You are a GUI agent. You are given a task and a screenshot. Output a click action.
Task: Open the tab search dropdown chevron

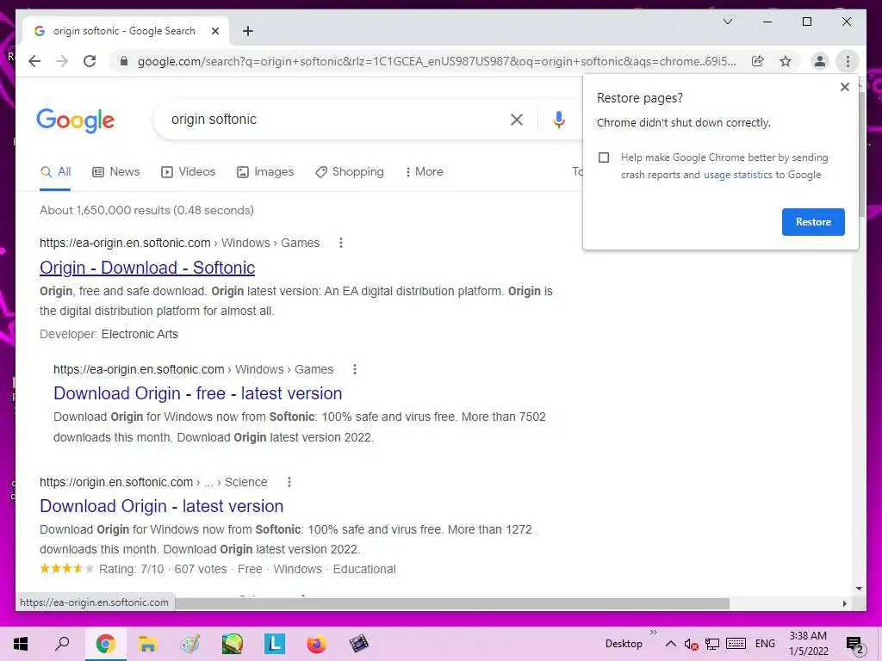(x=727, y=22)
